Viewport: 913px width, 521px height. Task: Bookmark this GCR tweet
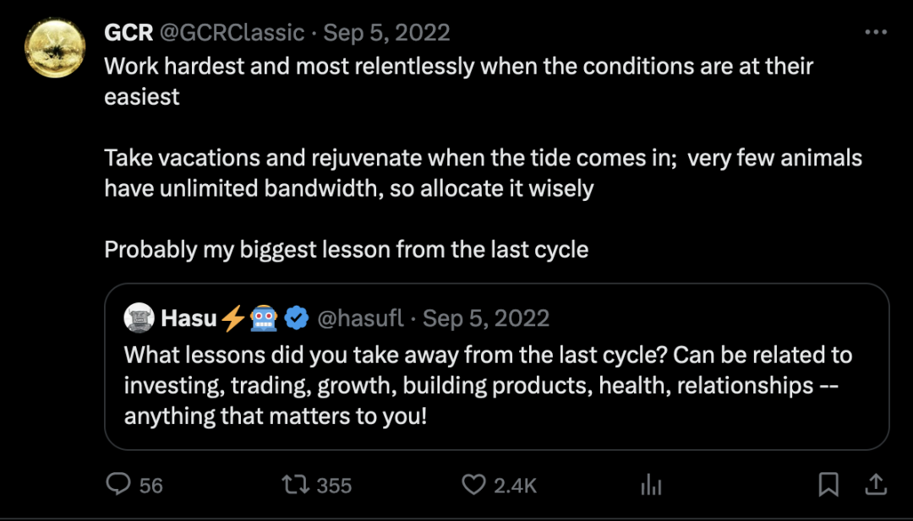click(x=828, y=484)
